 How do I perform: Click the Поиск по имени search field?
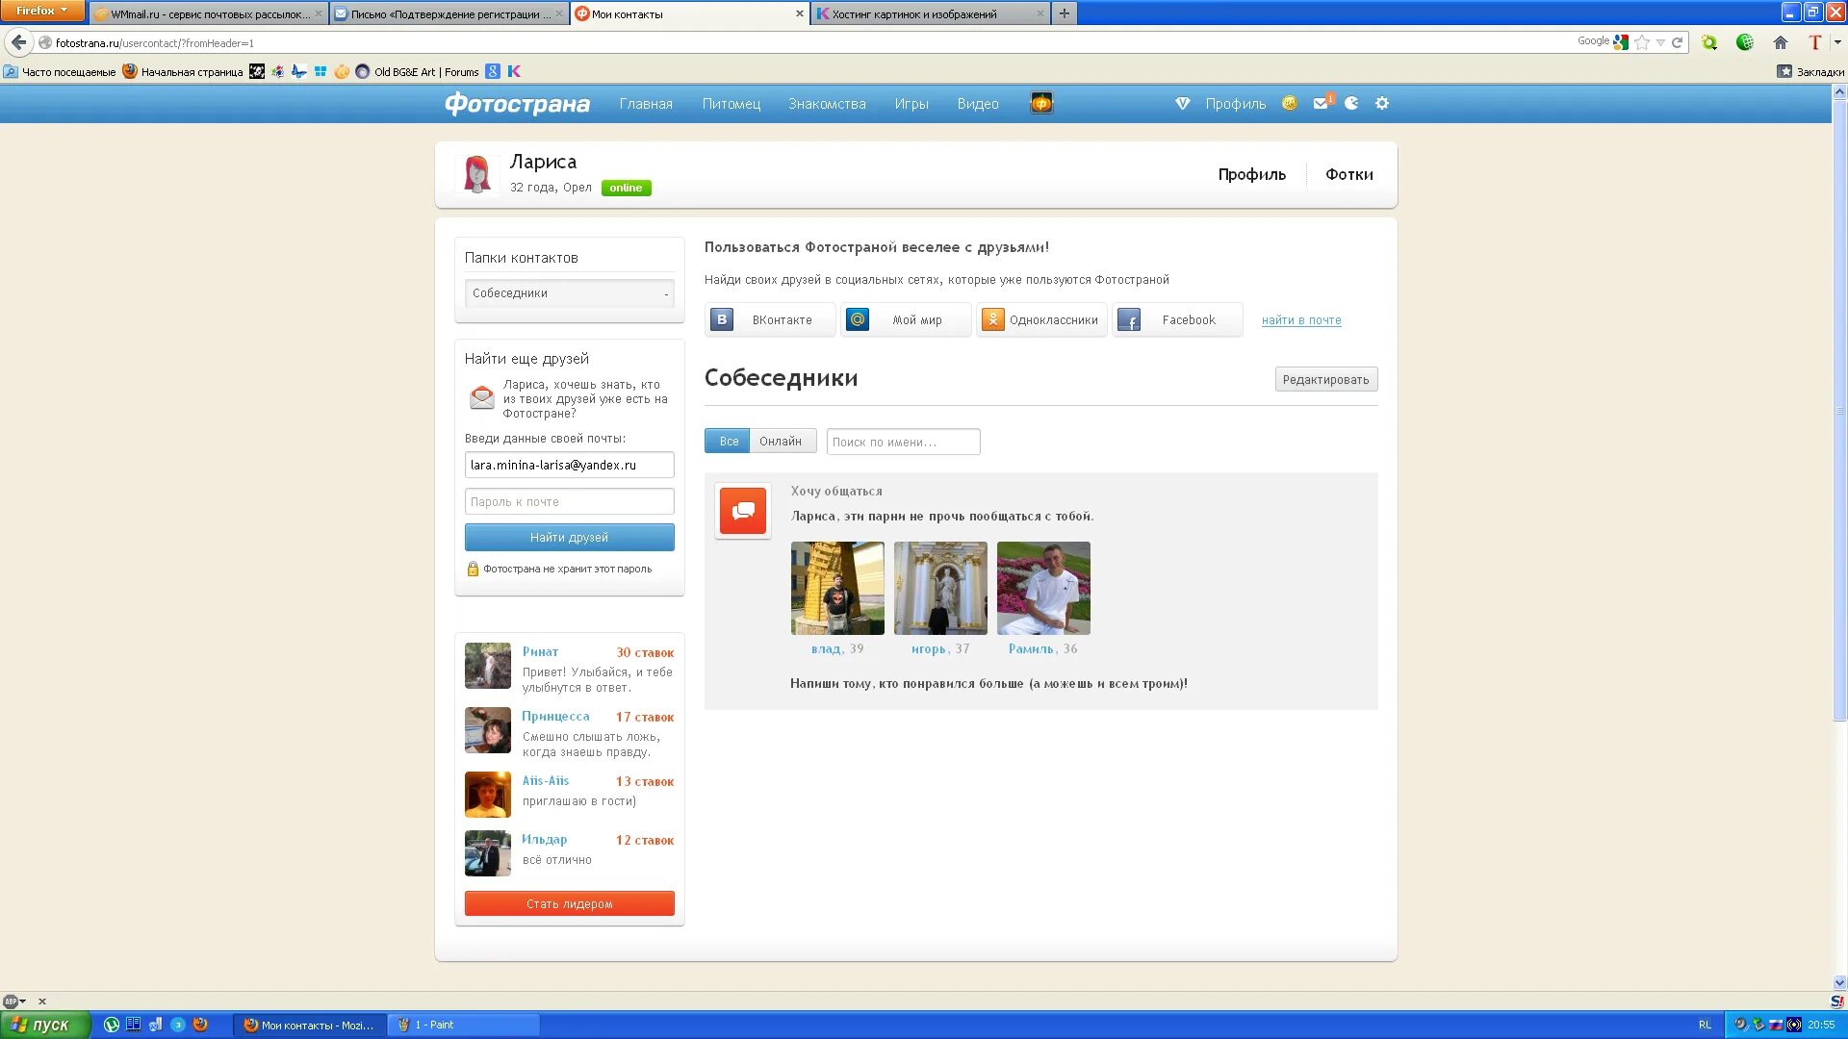[903, 442]
